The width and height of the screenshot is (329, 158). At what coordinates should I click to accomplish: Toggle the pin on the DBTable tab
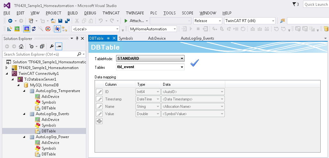(x=108, y=38)
